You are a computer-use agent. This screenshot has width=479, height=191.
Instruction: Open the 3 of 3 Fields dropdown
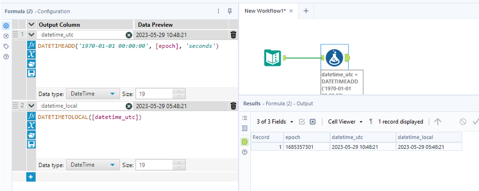coord(275,122)
